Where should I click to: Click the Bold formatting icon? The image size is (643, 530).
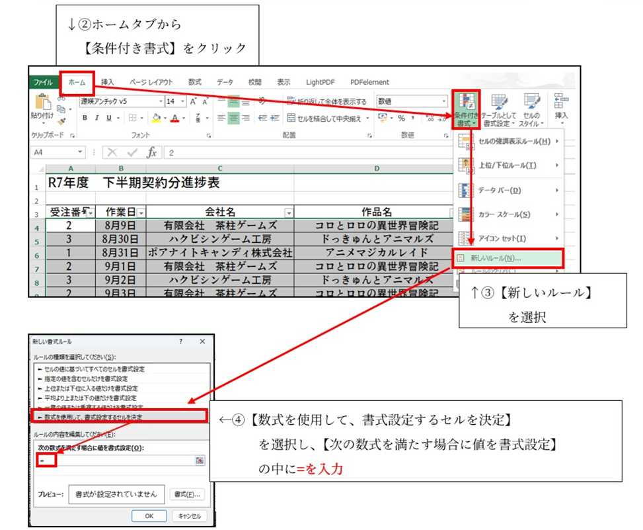pyautogui.click(x=85, y=118)
